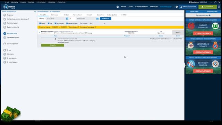Viewport: 222px width, 125px height.
Task: Open БЕТКОНСТРУКТОР in the navigation
Action: tap(141, 7)
